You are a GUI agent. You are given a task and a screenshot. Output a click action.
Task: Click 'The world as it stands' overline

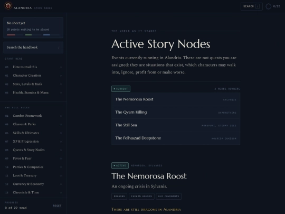[134, 31]
